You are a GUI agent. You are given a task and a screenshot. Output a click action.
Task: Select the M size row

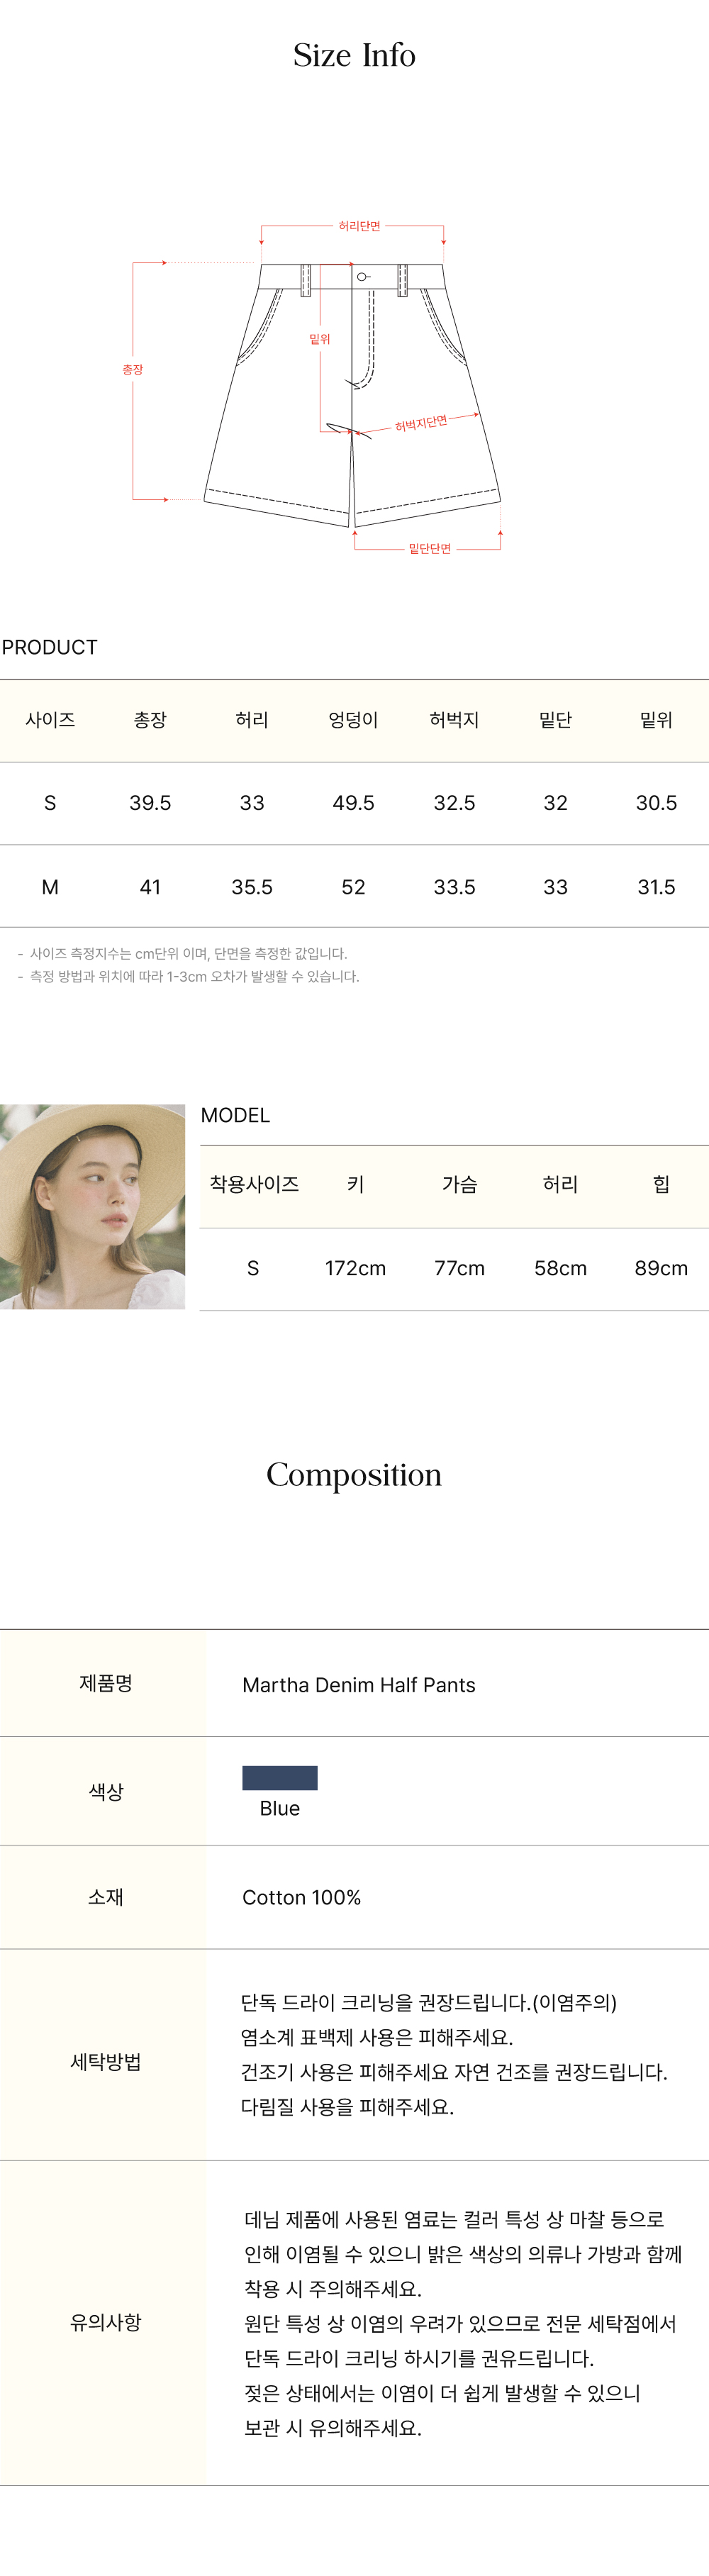click(354, 887)
